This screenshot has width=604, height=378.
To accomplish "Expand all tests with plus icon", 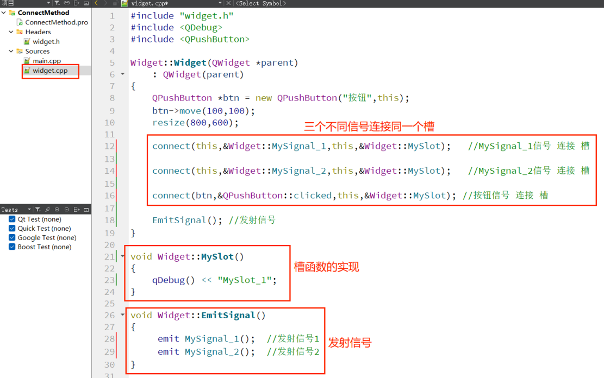I will 57,210.
